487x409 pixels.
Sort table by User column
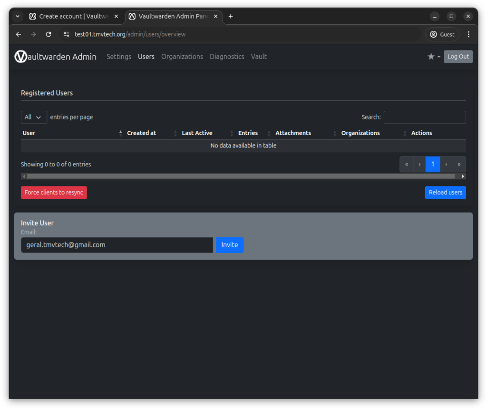coord(71,133)
